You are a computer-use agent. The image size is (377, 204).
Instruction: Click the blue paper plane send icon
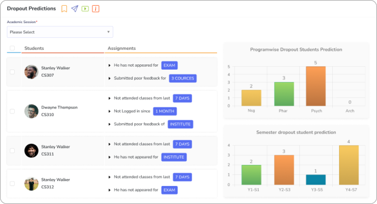pos(75,8)
